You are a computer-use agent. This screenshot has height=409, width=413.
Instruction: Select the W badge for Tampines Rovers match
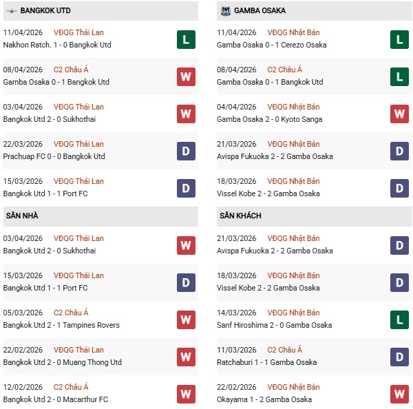coord(185,319)
